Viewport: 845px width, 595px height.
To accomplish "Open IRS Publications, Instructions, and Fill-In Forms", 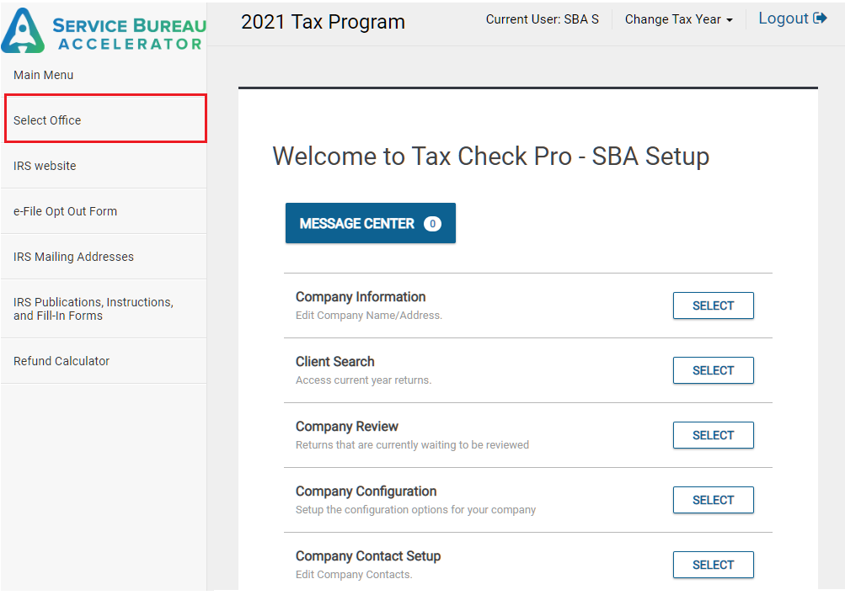I will coord(93,309).
